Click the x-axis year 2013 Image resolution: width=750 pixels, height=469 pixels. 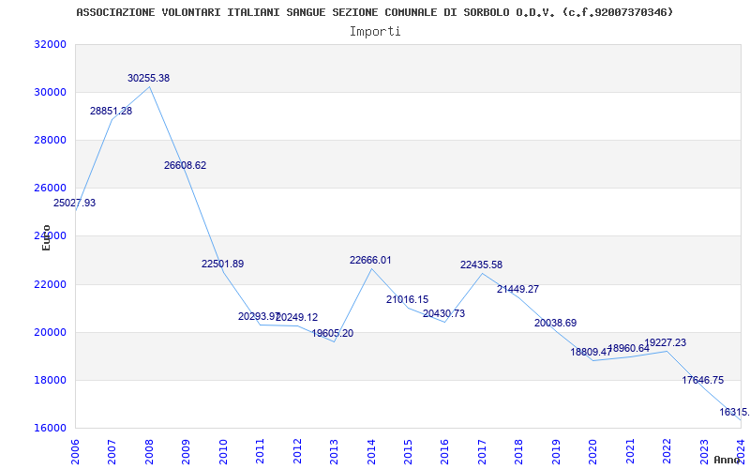coord(334,451)
